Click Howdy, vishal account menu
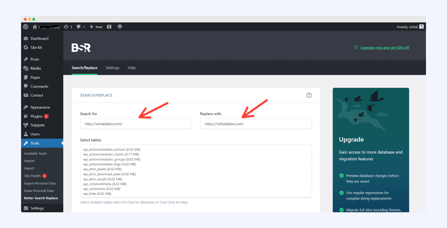Screen dimensions: 447x228 click(x=407, y=27)
